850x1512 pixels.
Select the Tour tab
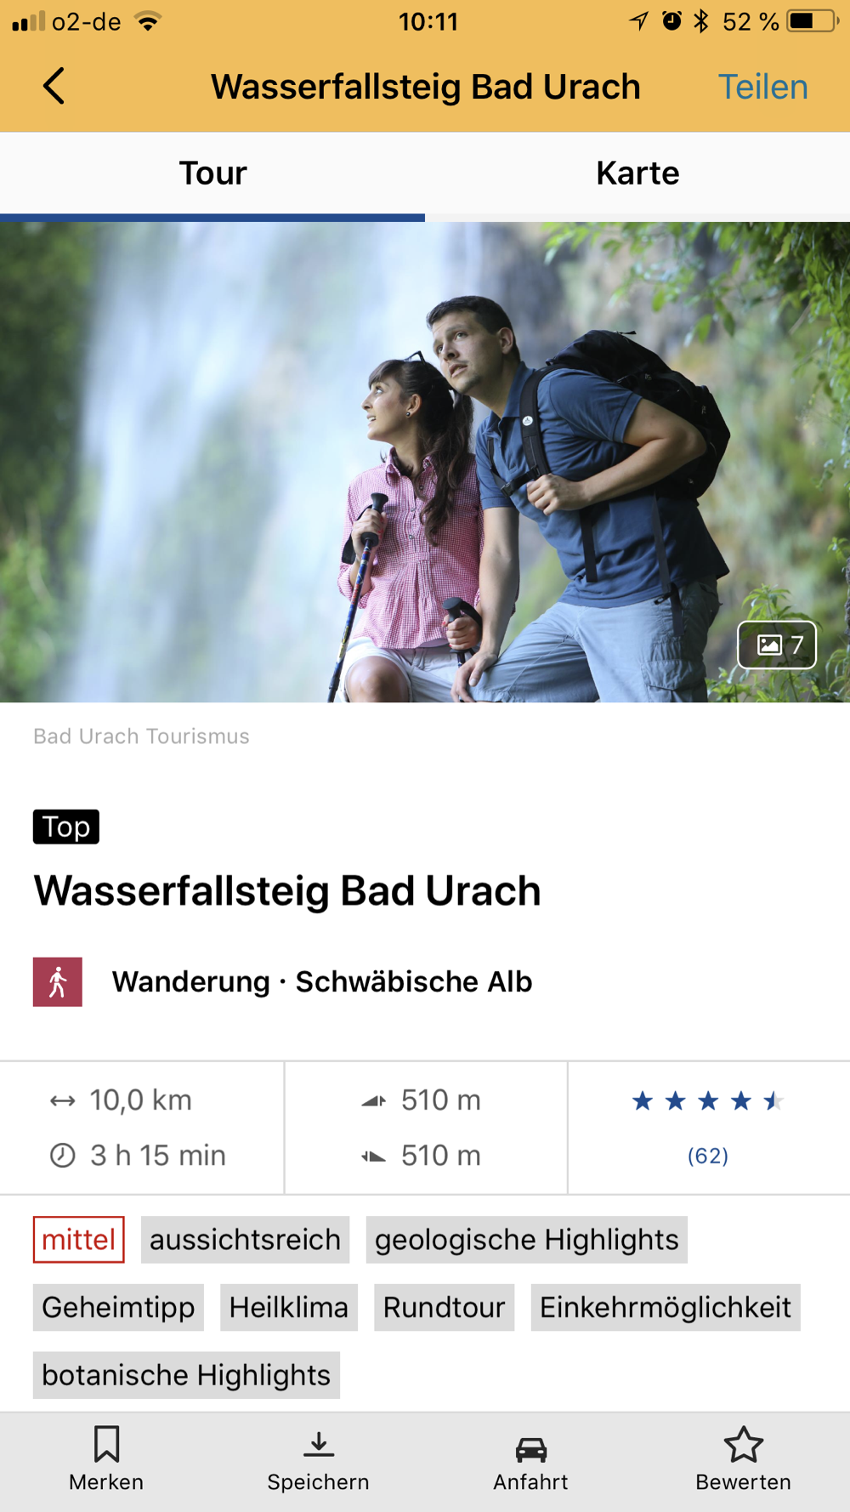[x=212, y=173]
